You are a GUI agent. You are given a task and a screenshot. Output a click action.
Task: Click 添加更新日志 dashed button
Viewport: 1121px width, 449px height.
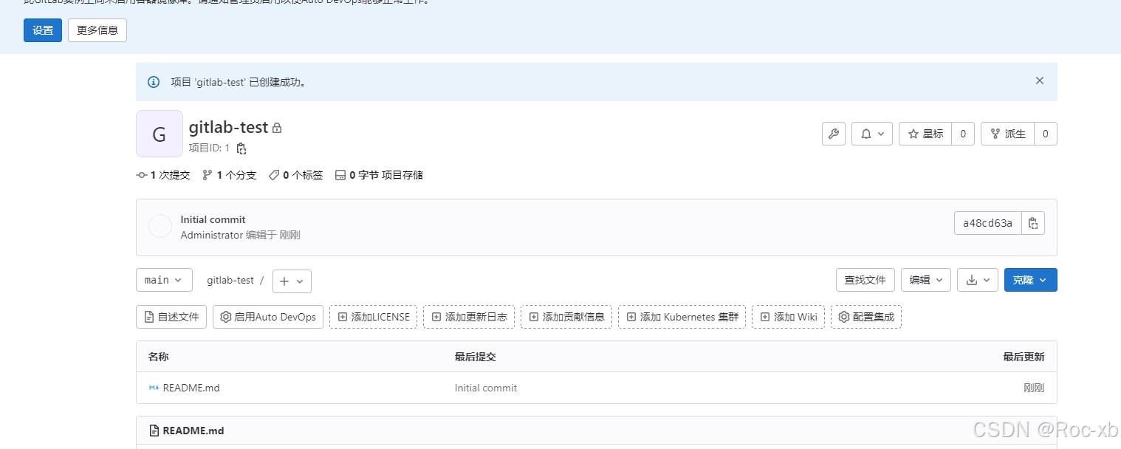point(469,317)
